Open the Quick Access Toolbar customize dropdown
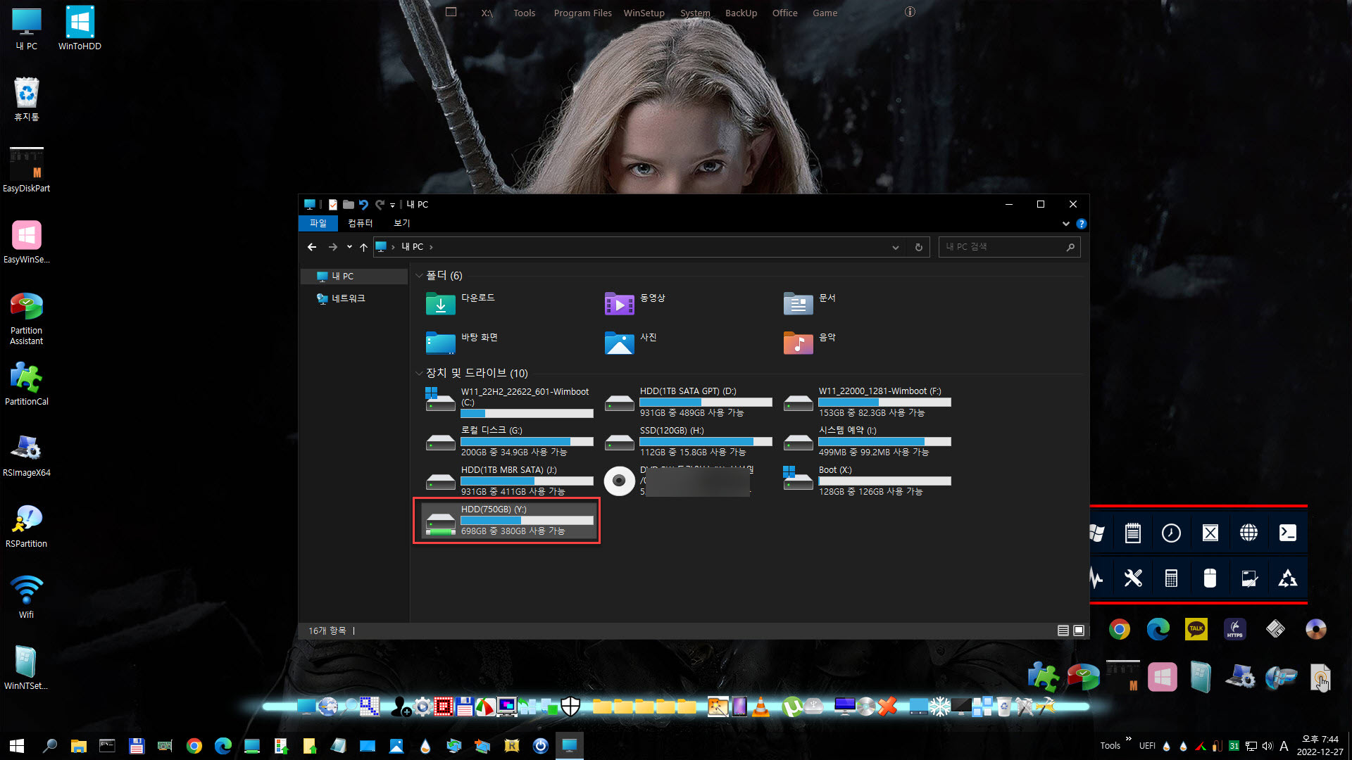Viewport: 1352px width, 760px height. [393, 205]
